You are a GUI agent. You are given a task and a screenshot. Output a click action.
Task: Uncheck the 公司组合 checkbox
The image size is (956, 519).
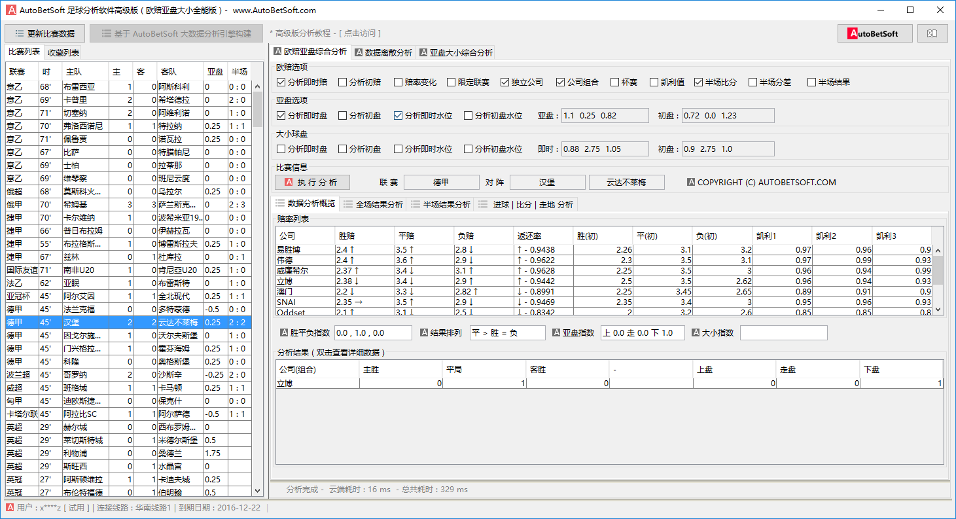point(560,82)
